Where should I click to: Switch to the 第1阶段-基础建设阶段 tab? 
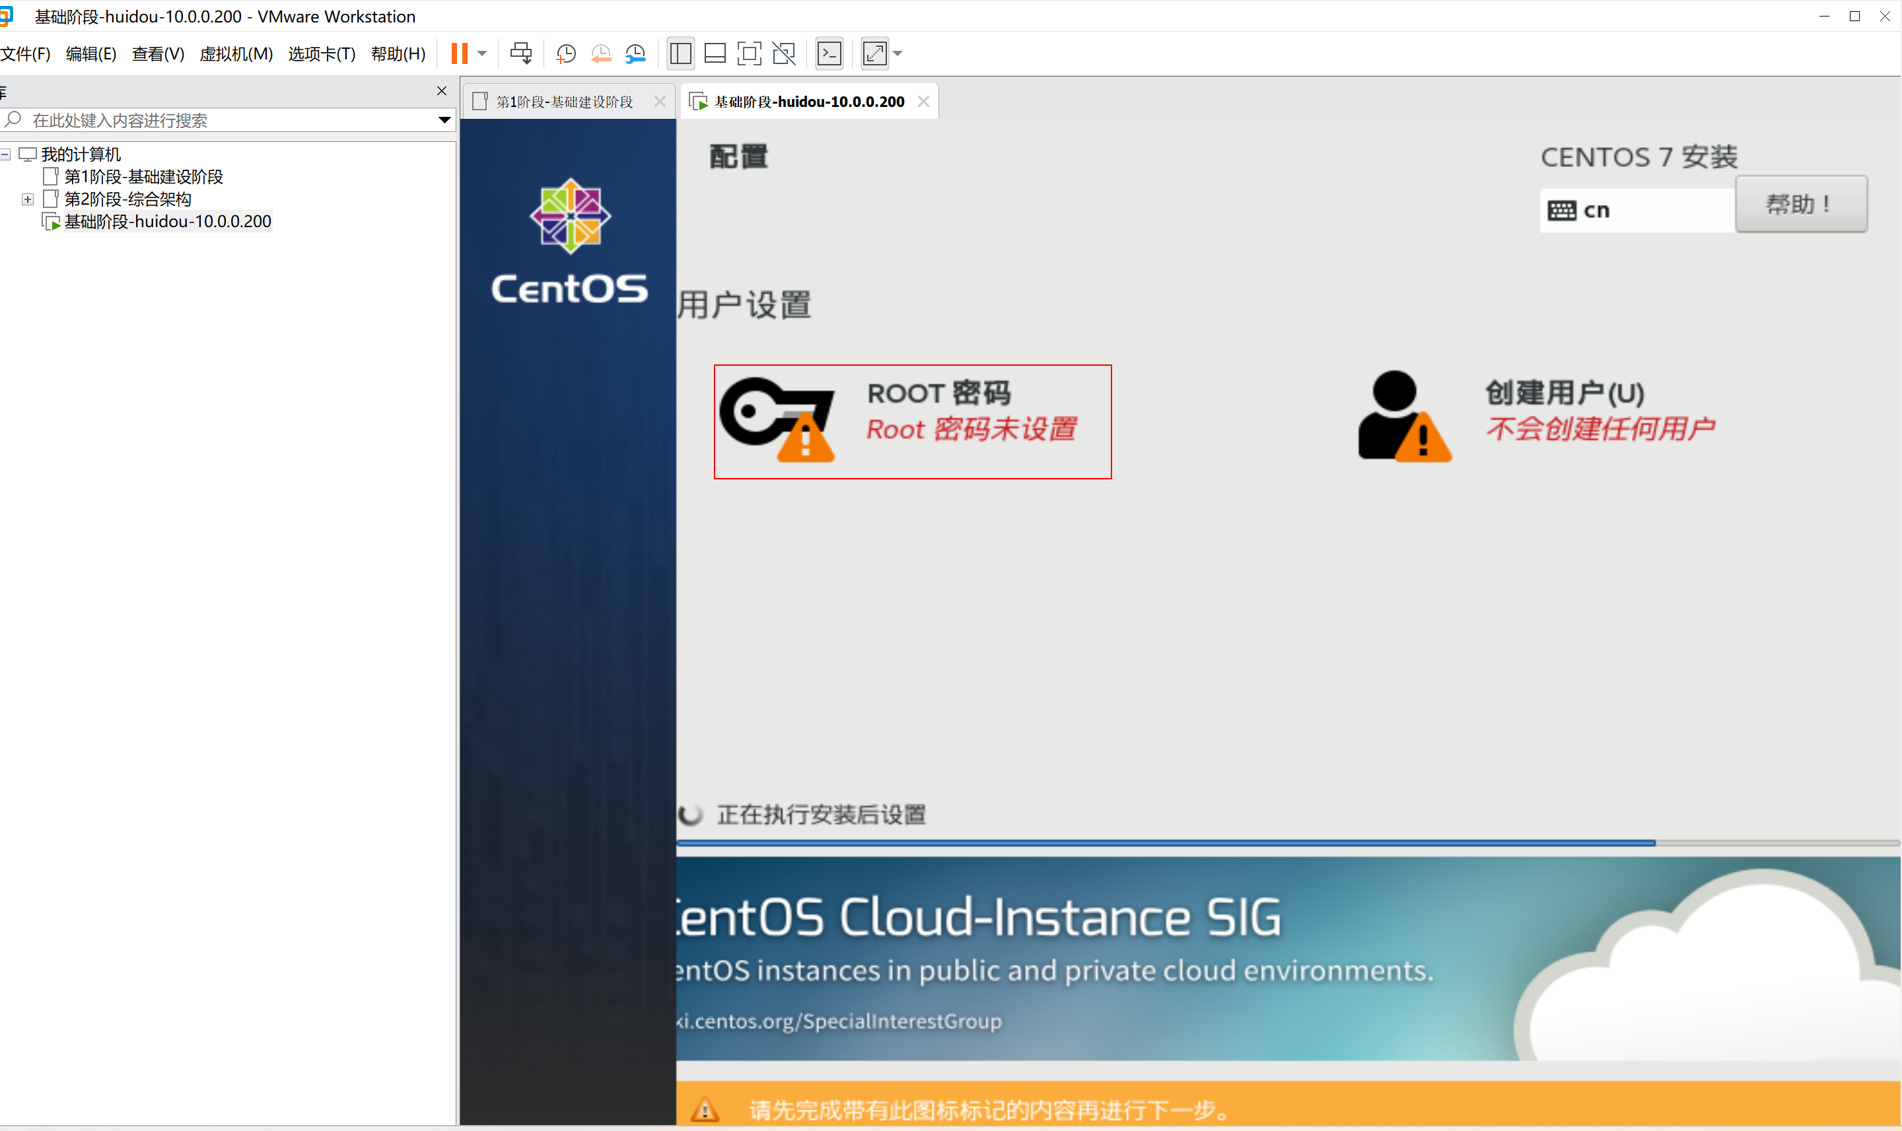564,102
